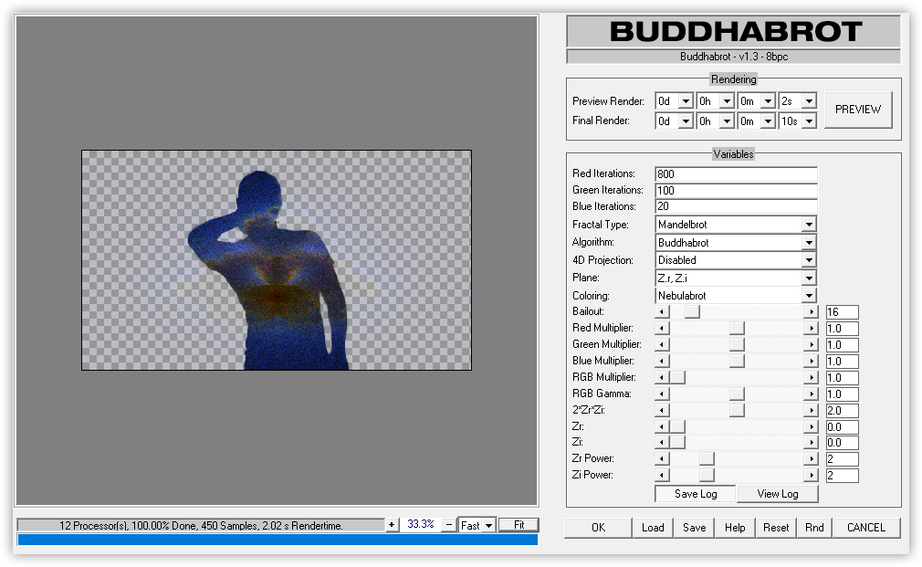Click the Bailout value field
The width and height of the screenshot is (922, 567).
coord(842,311)
